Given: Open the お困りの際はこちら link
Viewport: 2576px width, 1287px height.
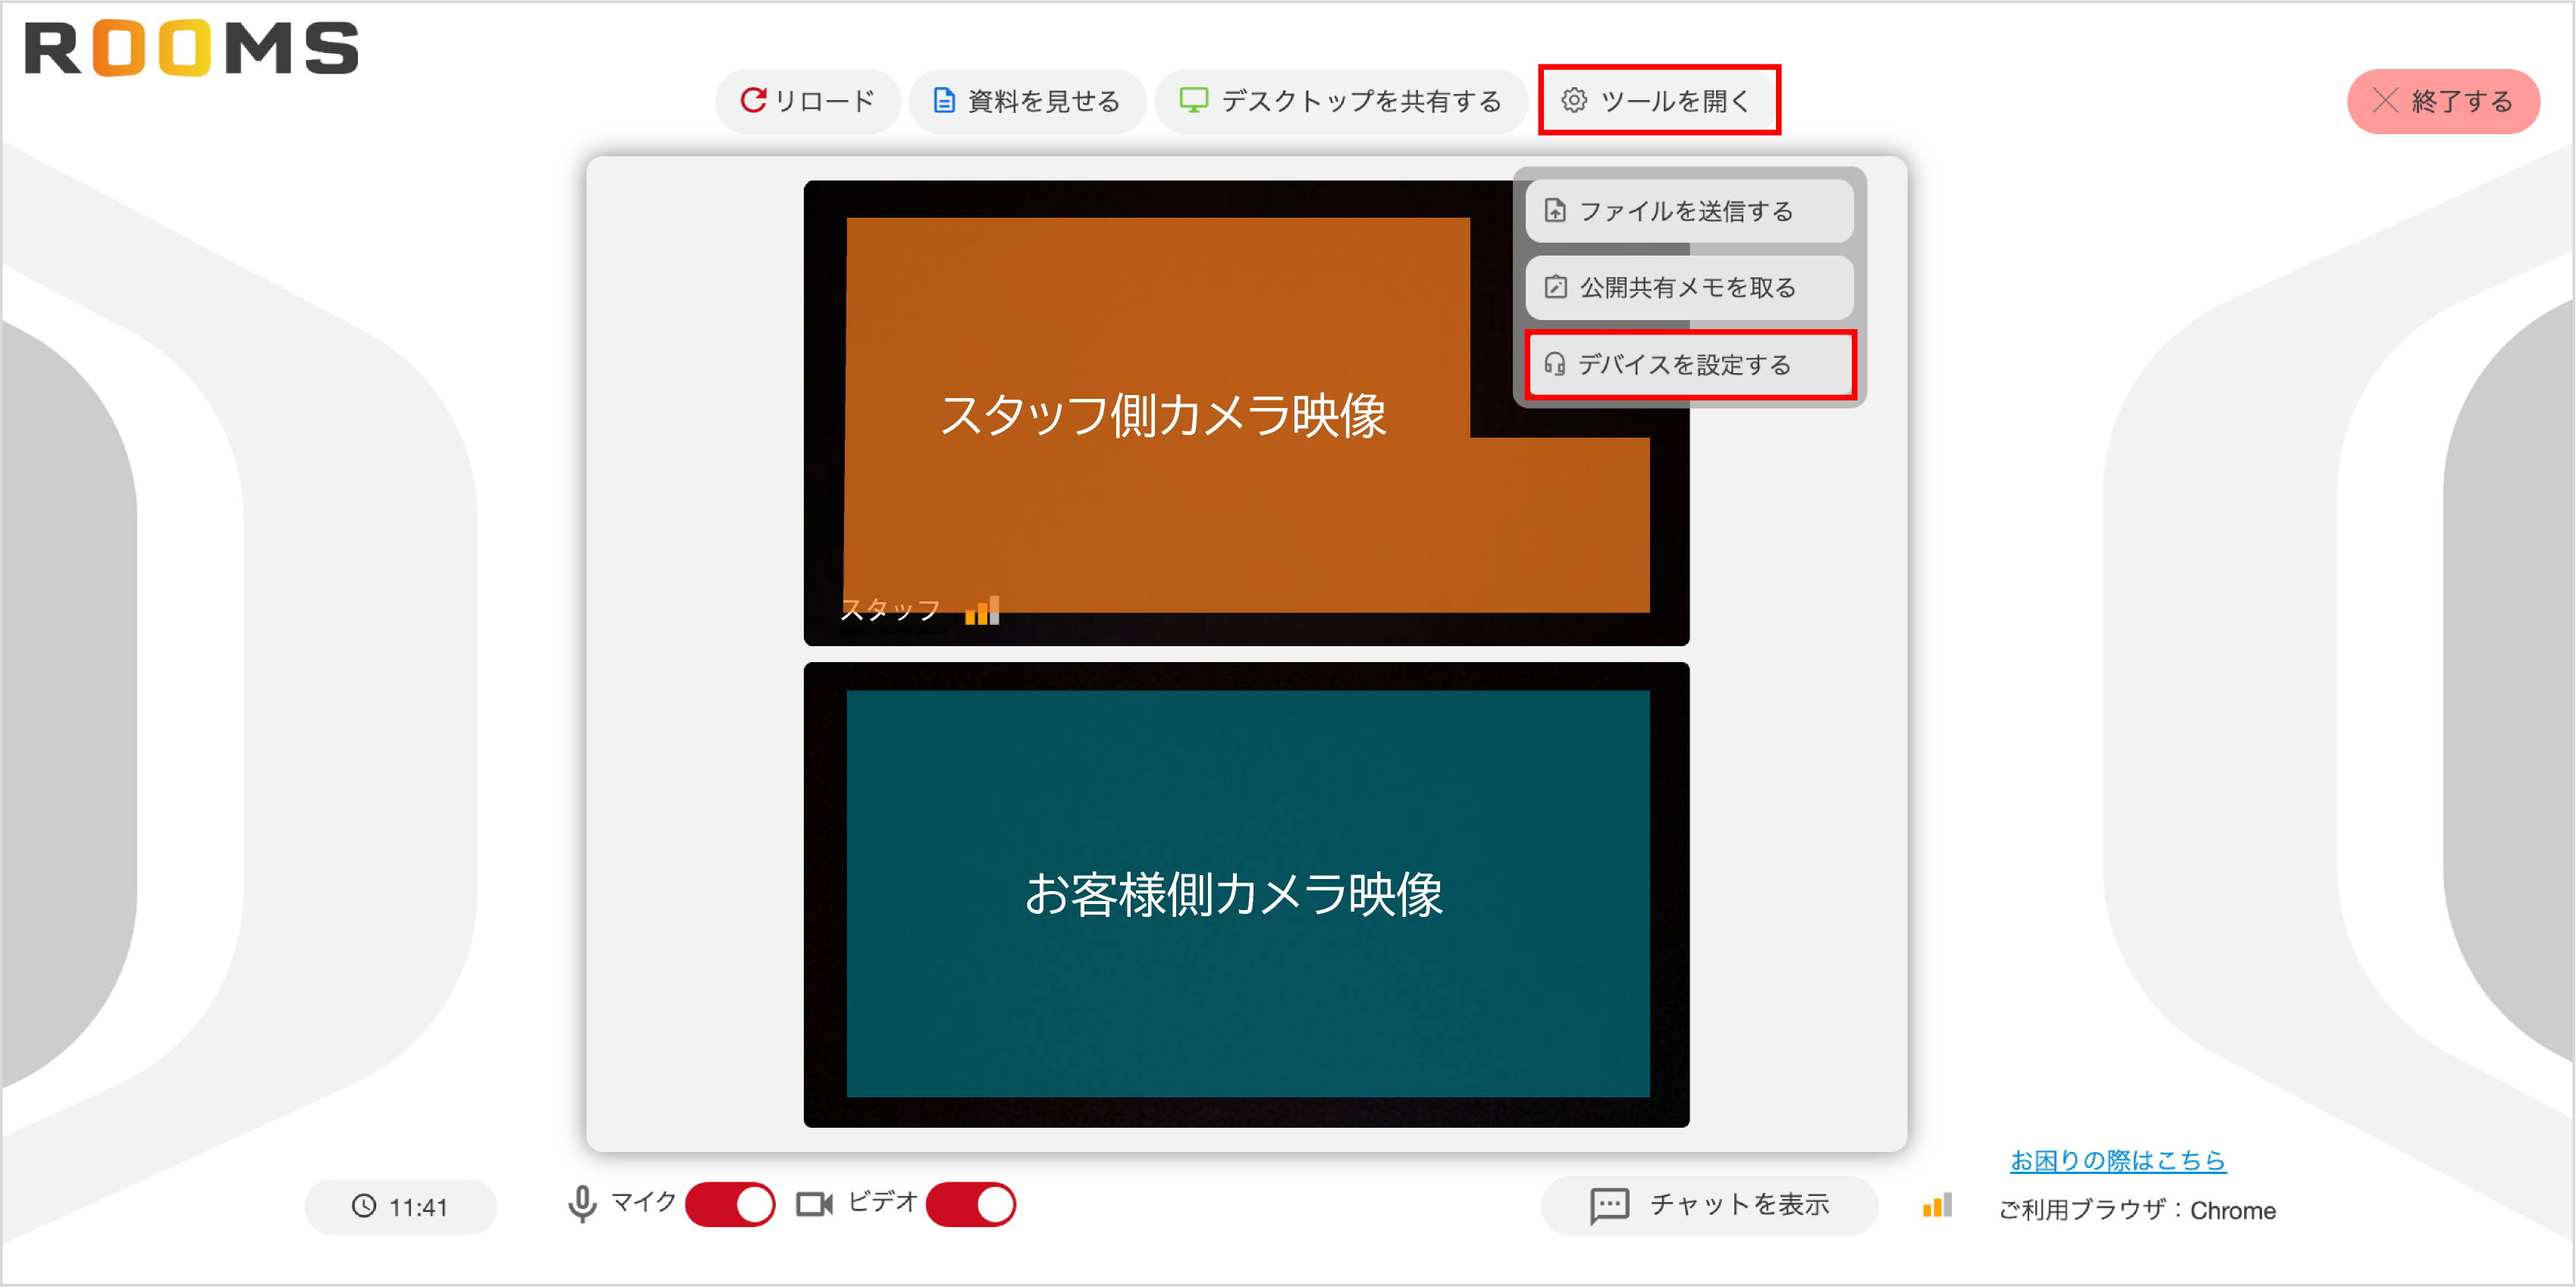Looking at the screenshot, I should pos(2117,1160).
